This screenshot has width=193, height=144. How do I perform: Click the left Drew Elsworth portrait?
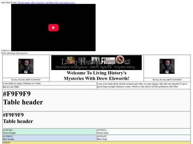pos(26,66)
